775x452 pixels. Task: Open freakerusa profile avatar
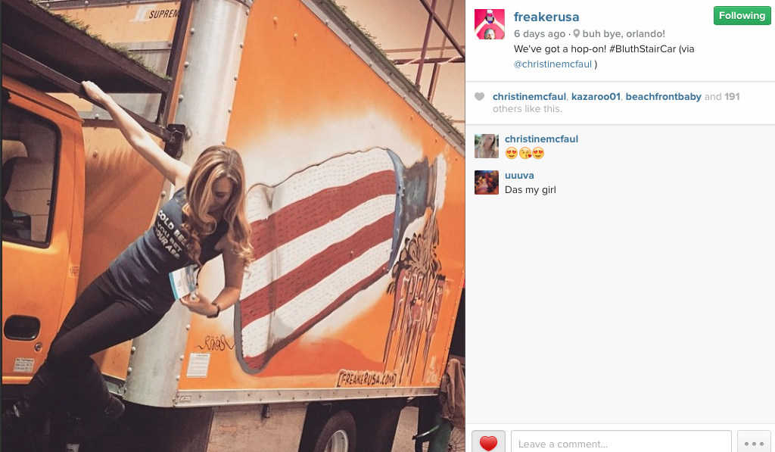[490, 23]
